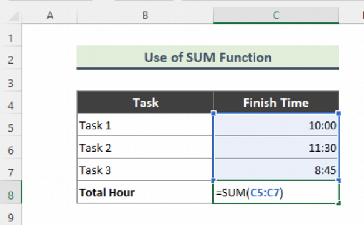The width and height of the screenshot is (364, 225).
Task: Select column A header
Action: click(x=50, y=16)
